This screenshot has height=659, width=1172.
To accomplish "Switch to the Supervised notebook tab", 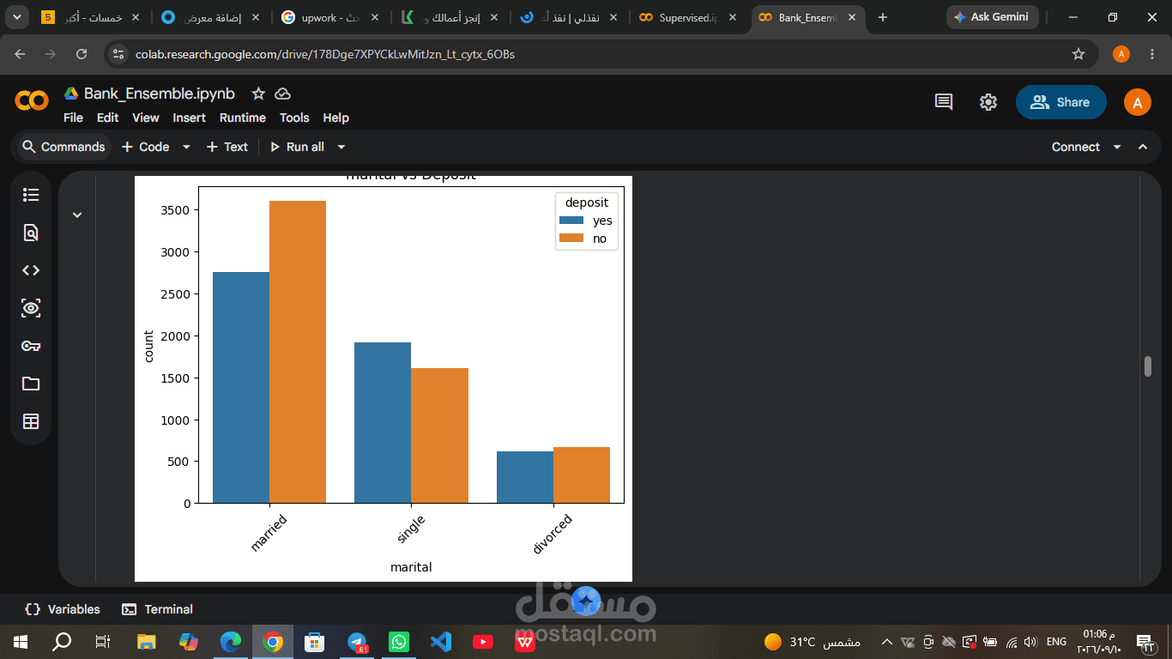I will [688, 17].
